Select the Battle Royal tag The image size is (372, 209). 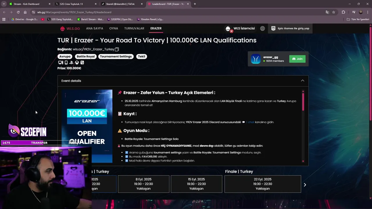[x=85, y=57]
